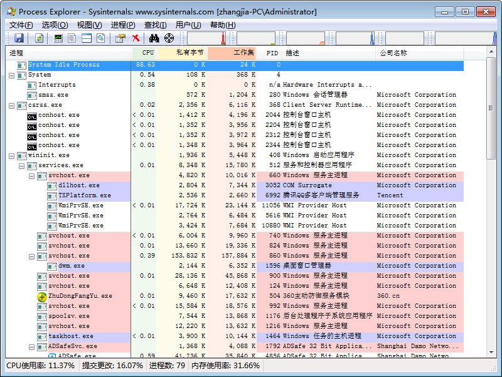Sort by the 工作集 column header
This screenshot has height=377, width=502.
(232, 53)
